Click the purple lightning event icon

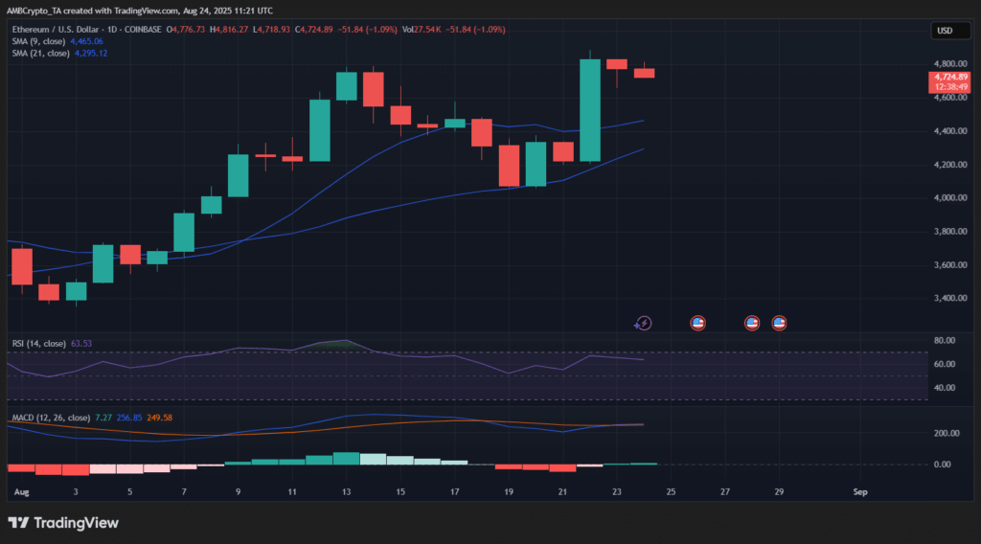[644, 324]
